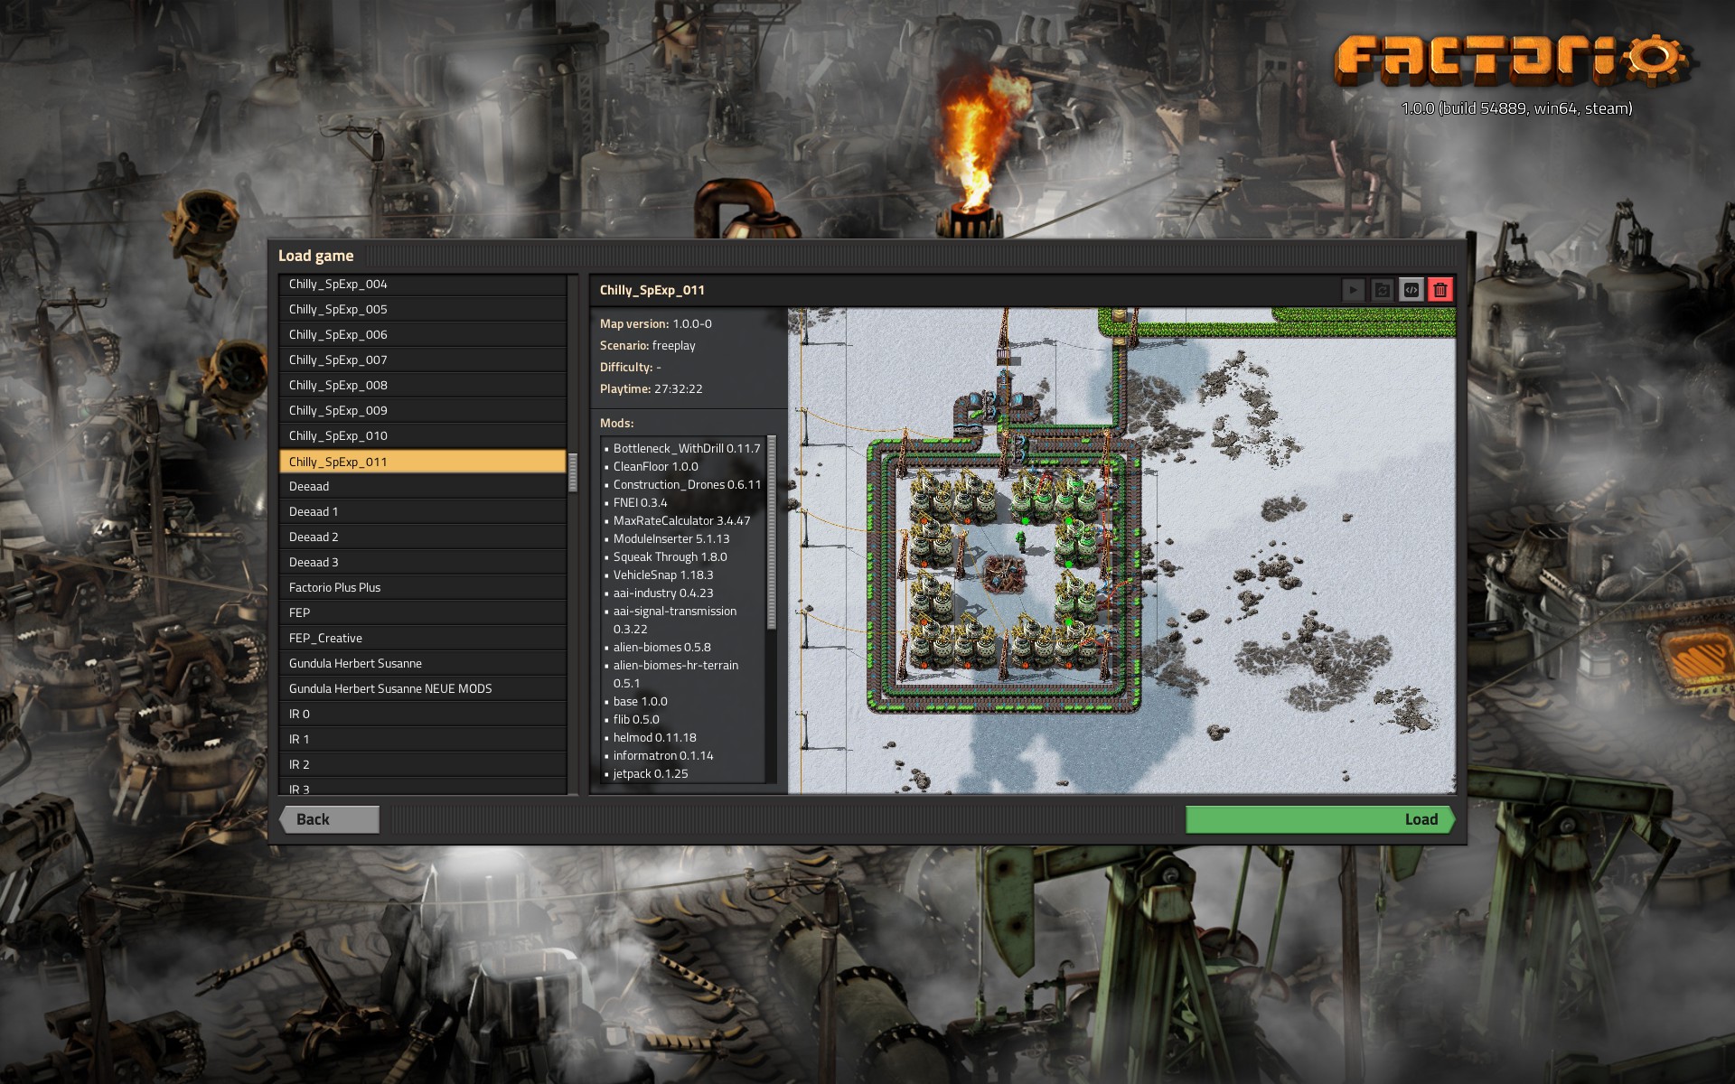
Task: Click the Bottleneck_WithDrill 0.11.7 mod entry
Action: tap(686, 448)
